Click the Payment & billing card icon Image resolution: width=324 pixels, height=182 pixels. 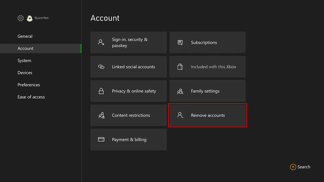click(x=101, y=139)
